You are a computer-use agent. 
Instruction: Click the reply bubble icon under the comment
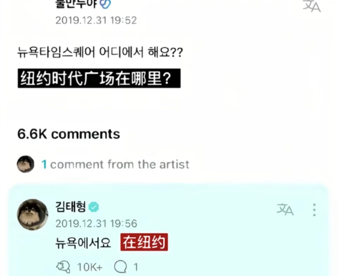(121, 267)
